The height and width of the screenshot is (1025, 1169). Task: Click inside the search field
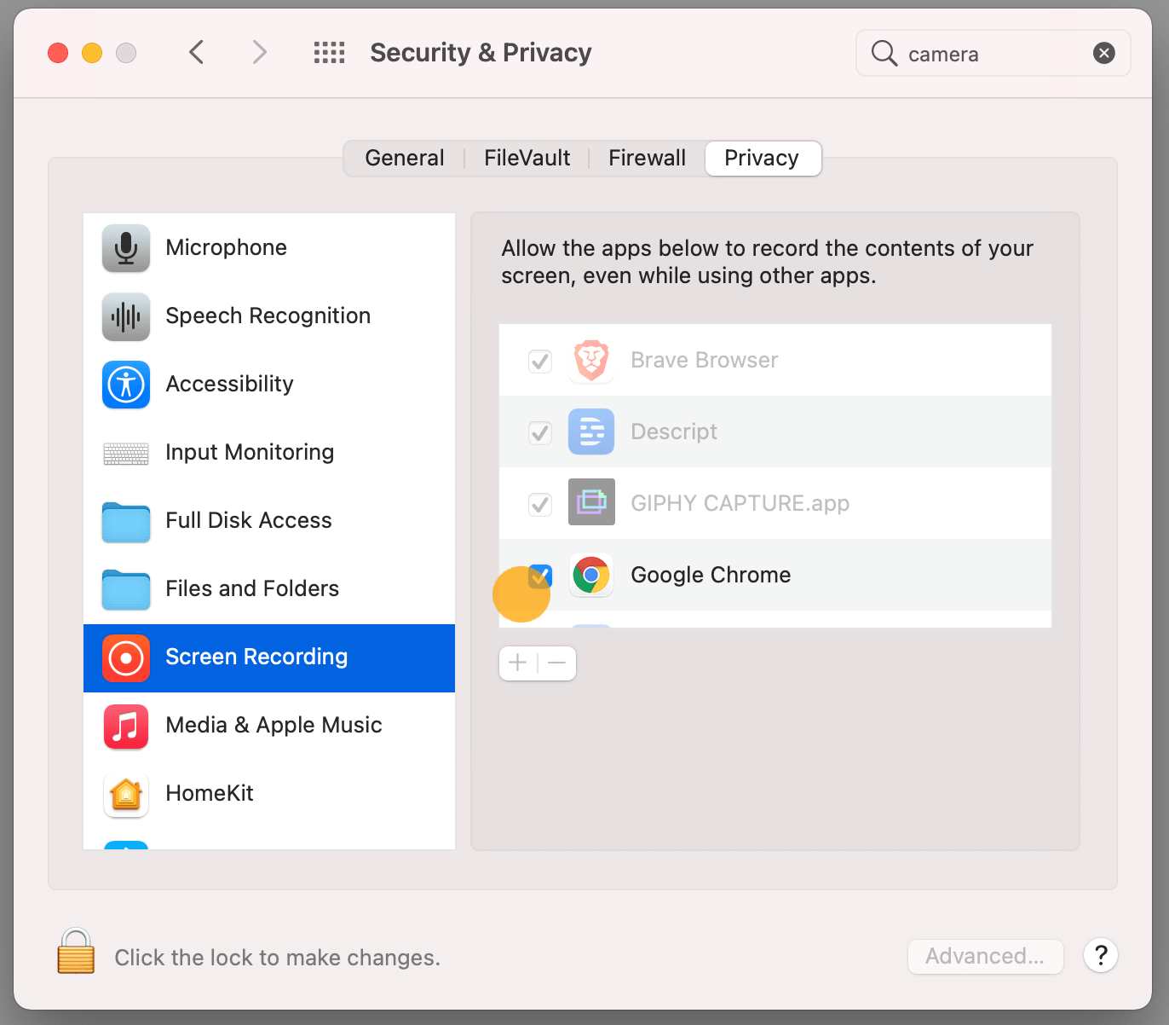(980, 53)
